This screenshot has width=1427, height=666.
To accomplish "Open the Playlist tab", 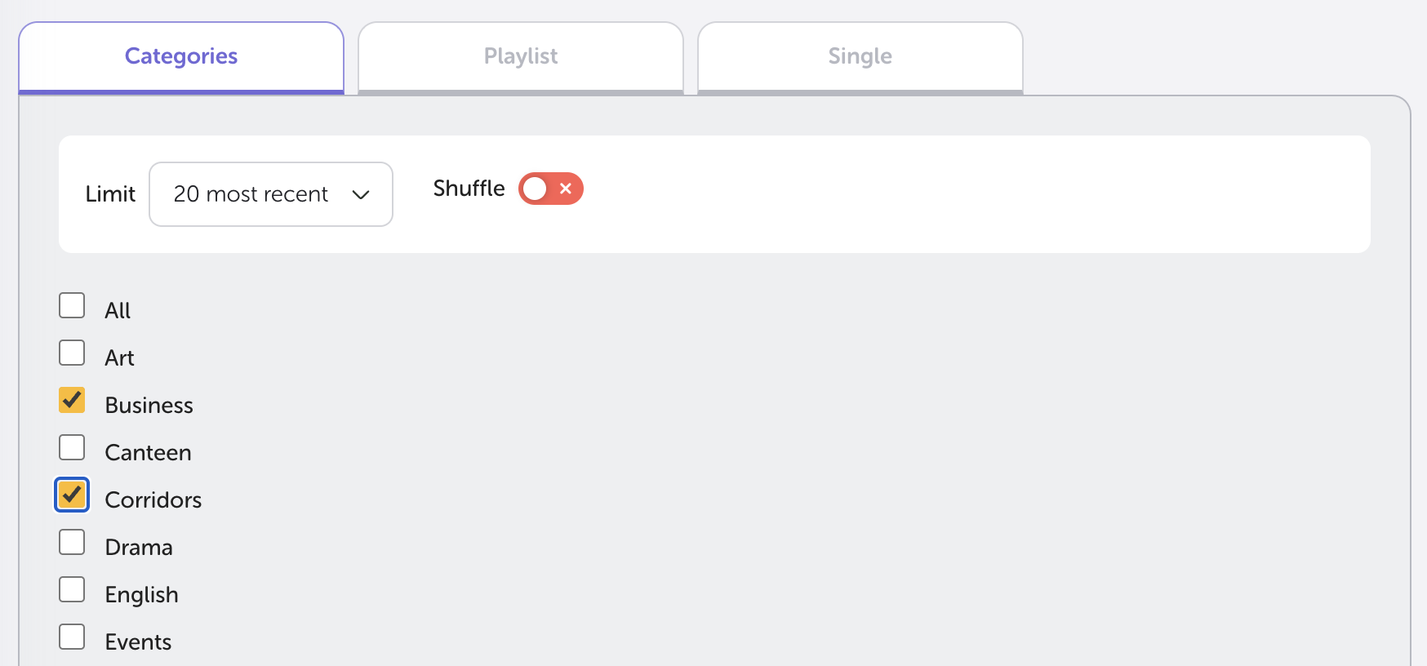I will pyautogui.click(x=521, y=56).
